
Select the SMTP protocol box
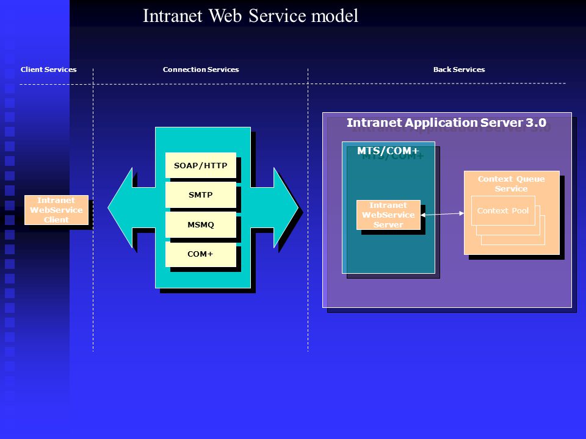(x=201, y=195)
